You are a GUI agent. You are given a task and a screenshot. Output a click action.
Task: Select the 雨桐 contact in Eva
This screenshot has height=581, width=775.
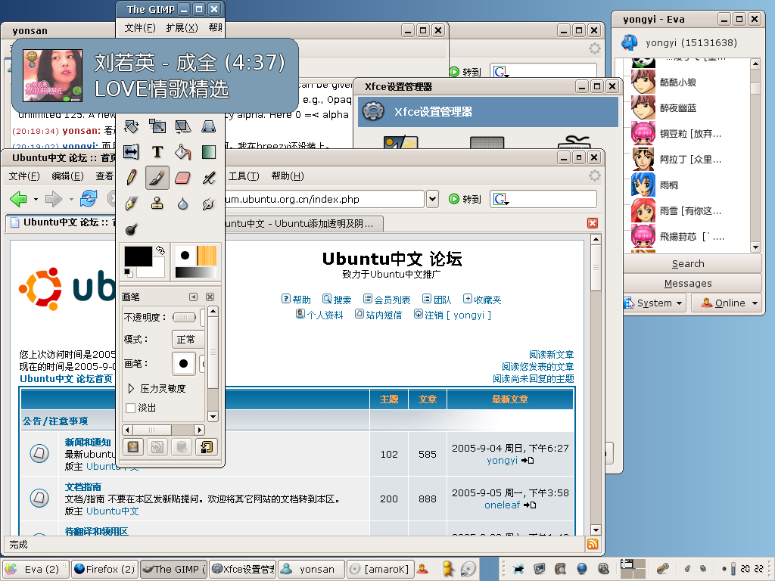[668, 185]
